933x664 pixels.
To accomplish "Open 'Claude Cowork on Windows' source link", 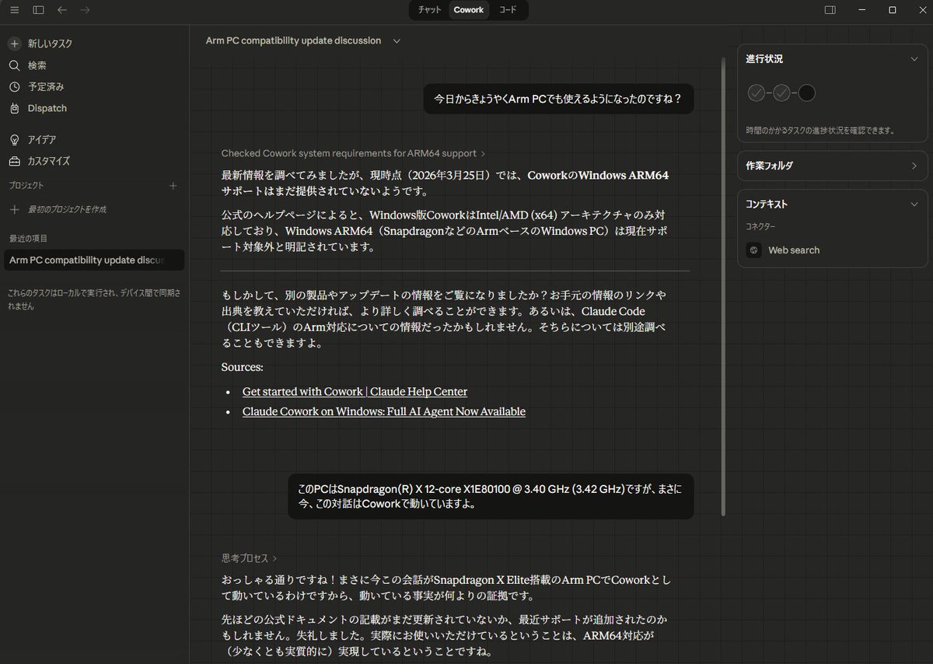I will coord(384,411).
